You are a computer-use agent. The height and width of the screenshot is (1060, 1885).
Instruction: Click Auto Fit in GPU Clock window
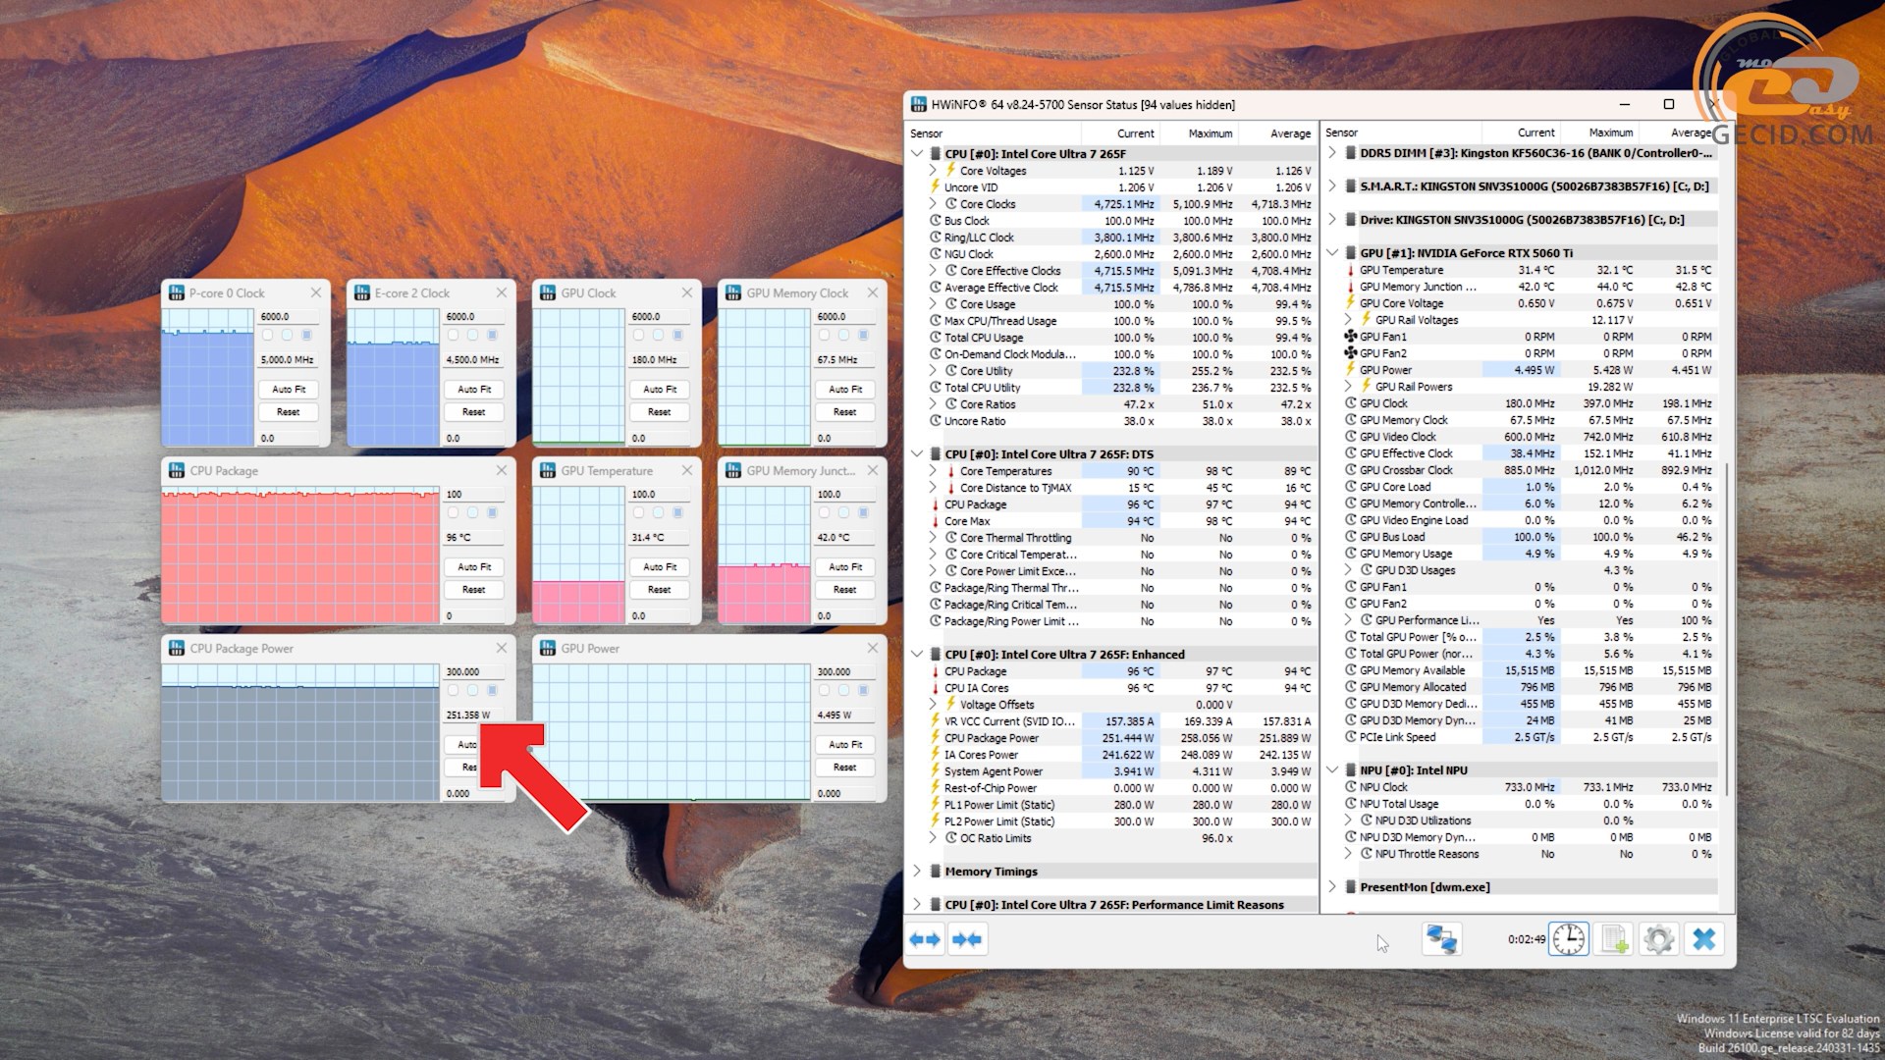click(x=660, y=389)
